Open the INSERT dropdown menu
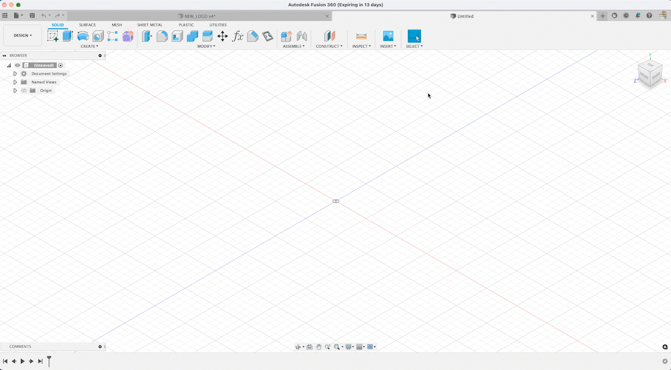The height and width of the screenshot is (370, 671). coord(388,46)
